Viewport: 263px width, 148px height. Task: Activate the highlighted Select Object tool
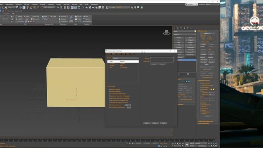pyautogui.click(x=24, y=7)
